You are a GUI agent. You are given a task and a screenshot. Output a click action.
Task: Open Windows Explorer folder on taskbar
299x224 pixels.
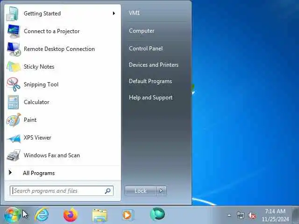(x=100, y=216)
